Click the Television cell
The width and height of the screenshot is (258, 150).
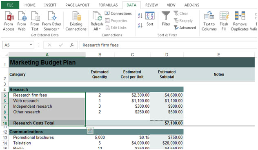pos(47,143)
